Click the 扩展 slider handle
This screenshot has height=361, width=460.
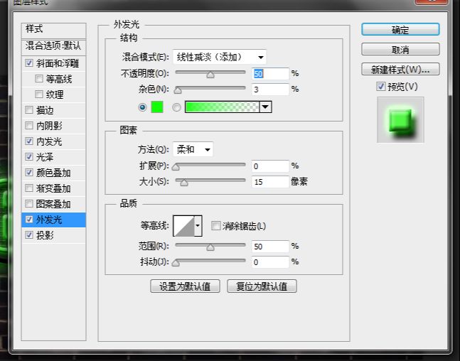(176, 167)
